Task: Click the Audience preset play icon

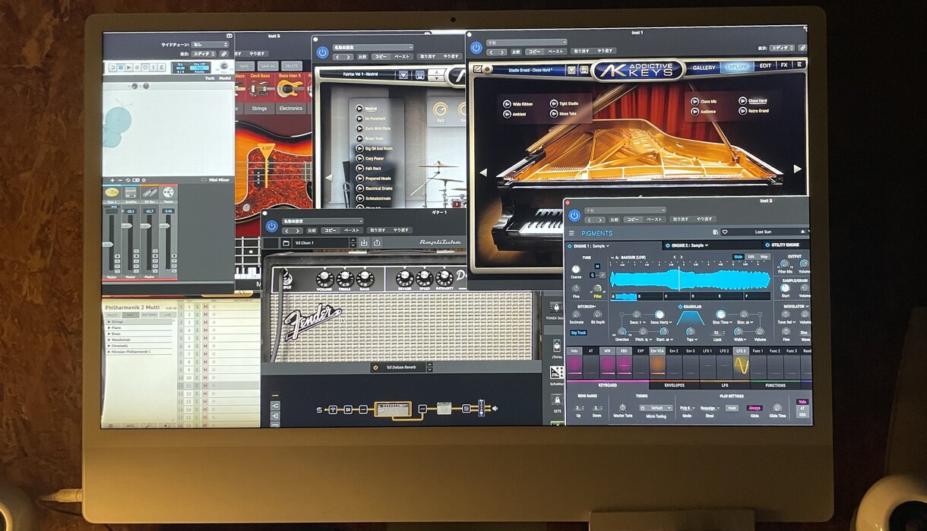Action: coord(694,111)
